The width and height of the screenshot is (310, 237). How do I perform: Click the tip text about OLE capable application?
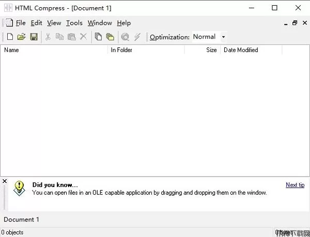pos(149,193)
